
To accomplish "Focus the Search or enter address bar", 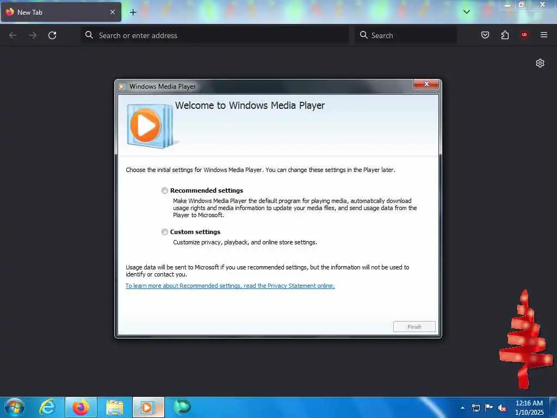I will point(215,35).
